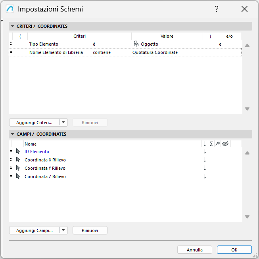Screen dimensions: 259x259
Task: Select the Nome Elemento di Libreria criteria row
Action: (56, 52)
